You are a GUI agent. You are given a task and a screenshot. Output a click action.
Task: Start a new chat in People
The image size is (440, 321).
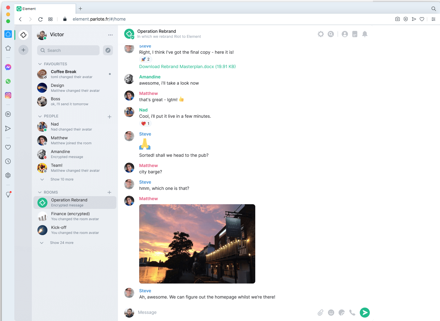[x=110, y=117]
